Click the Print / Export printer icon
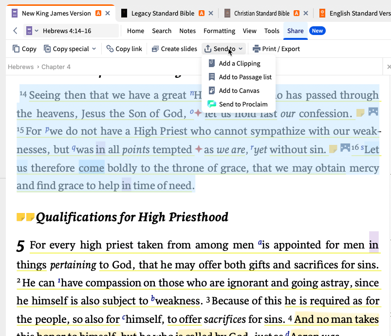391x336 pixels. 256,49
